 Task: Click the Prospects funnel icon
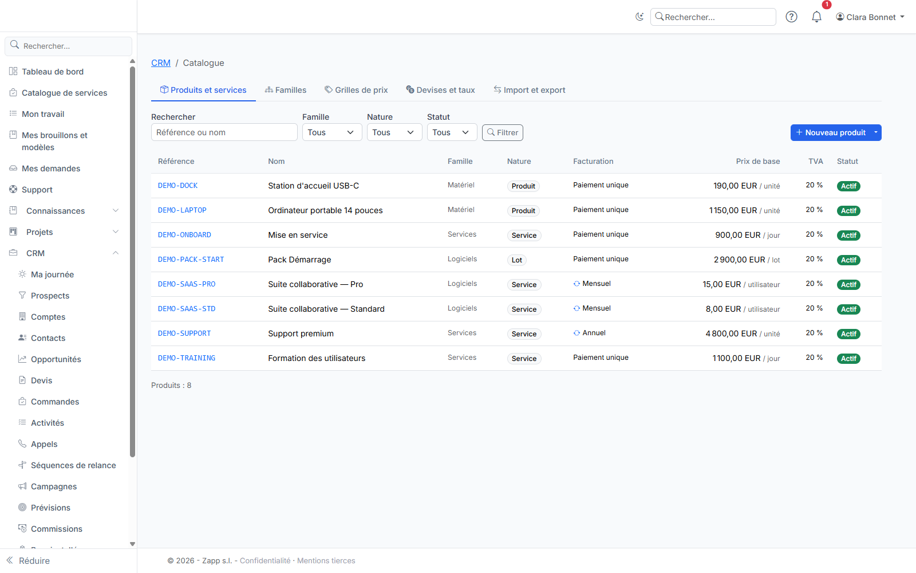click(22, 295)
